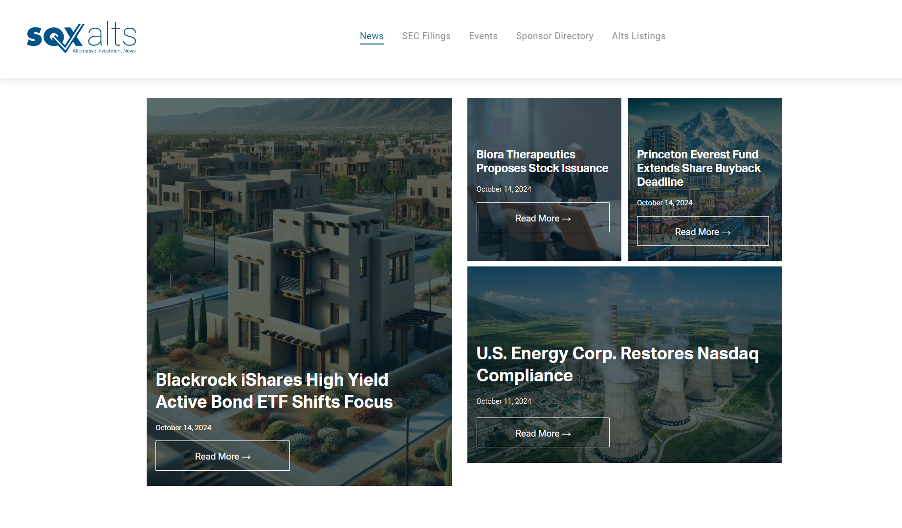This screenshot has width=902, height=528.
Task: Read more on Princeton Everest Fund article
Action: (703, 231)
